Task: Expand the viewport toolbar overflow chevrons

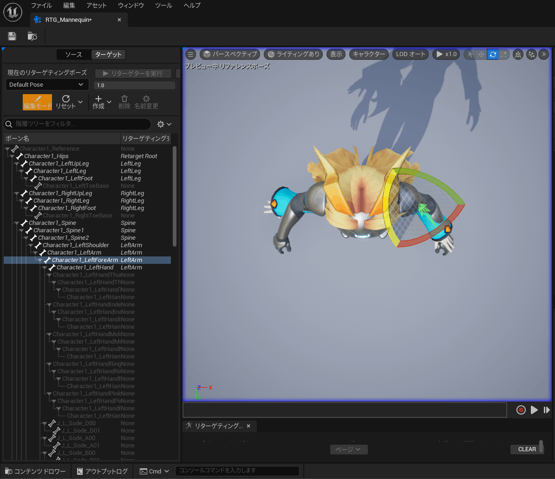Action: [544, 54]
